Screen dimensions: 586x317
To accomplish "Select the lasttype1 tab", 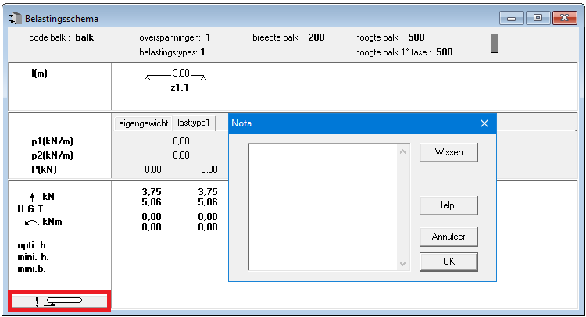I will [194, 123].
